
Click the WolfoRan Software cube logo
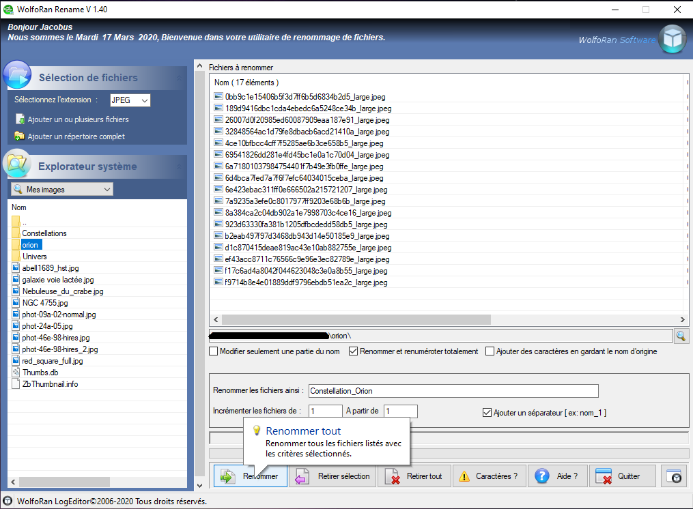tap(673, 39)
